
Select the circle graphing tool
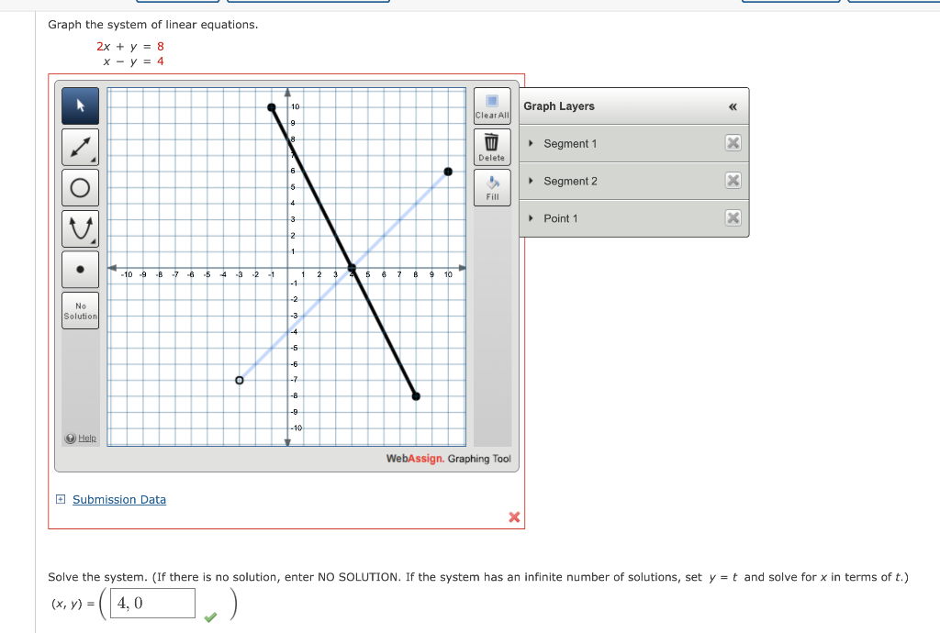pos(80,186)
